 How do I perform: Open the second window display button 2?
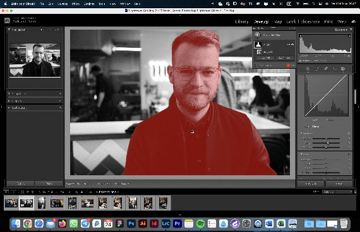(x=14, y=192)
